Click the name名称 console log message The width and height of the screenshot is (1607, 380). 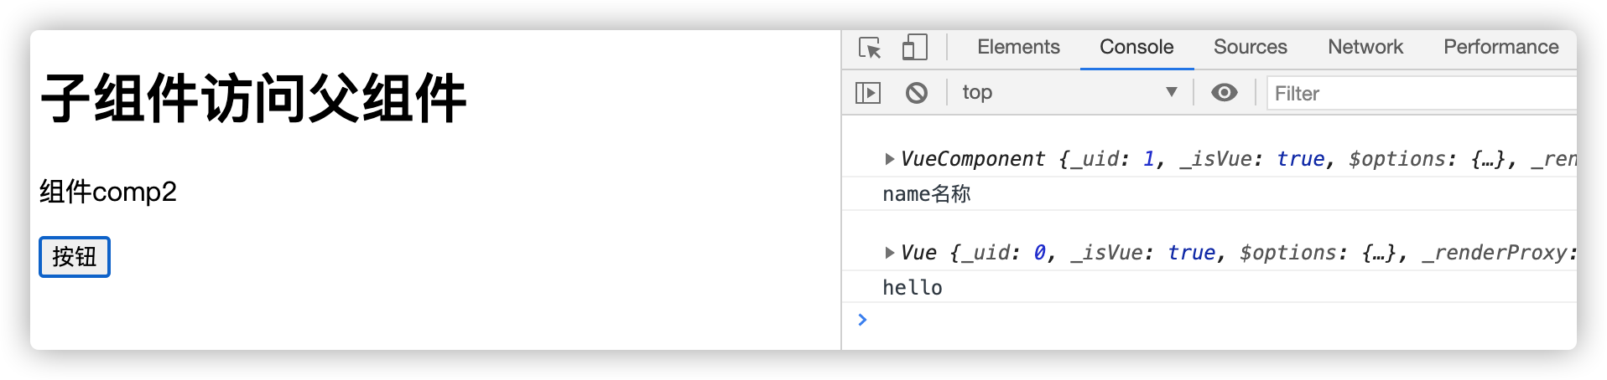[x=926, y=194]
